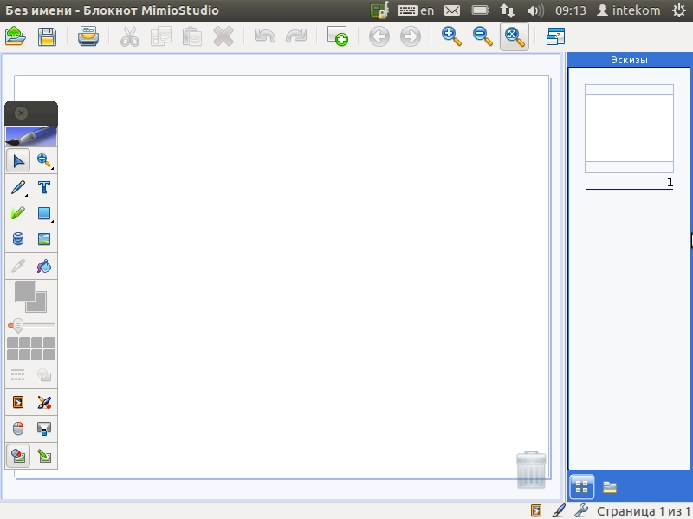Open the mail envelope indicator
Screen dimensions: 693x519
(x=452, y=10)
